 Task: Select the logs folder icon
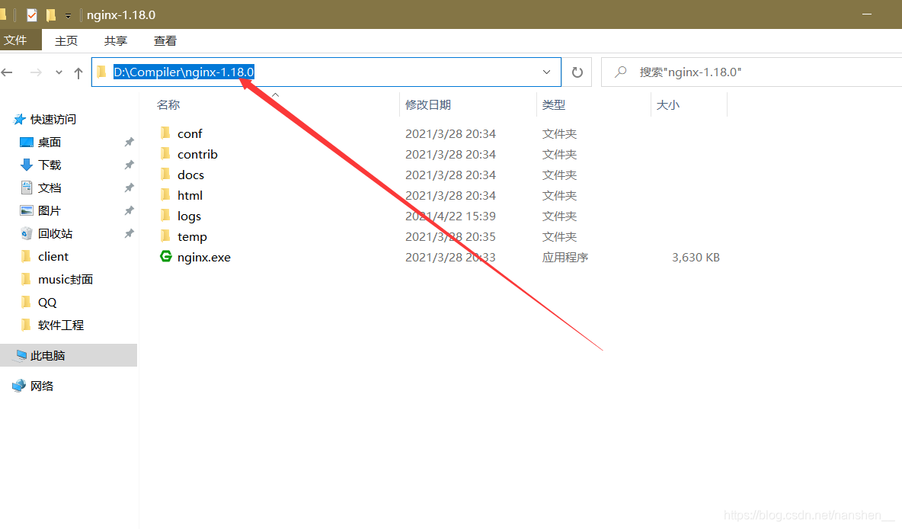[x=165, y=216]
